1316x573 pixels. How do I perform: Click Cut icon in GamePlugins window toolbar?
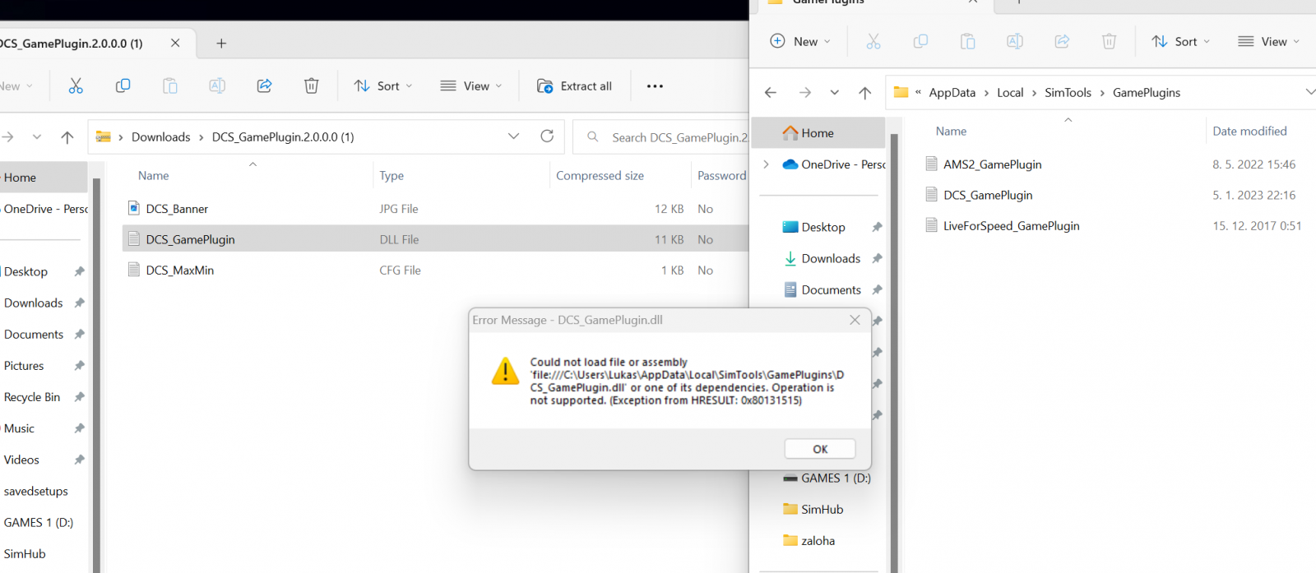873,41
